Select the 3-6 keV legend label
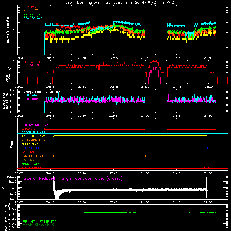The height and width of the screenshot is (231, 231). point(30,7)
